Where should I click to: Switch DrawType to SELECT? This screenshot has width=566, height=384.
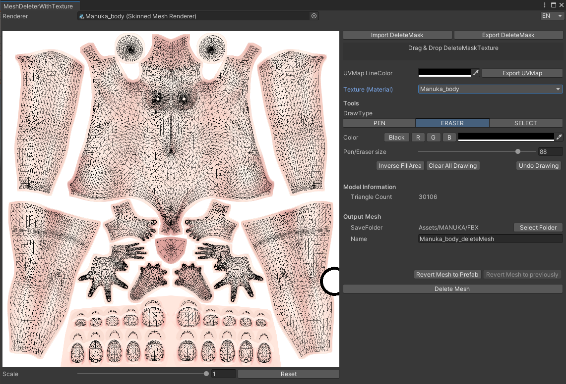pyautogui.click(x=526, y=123)
